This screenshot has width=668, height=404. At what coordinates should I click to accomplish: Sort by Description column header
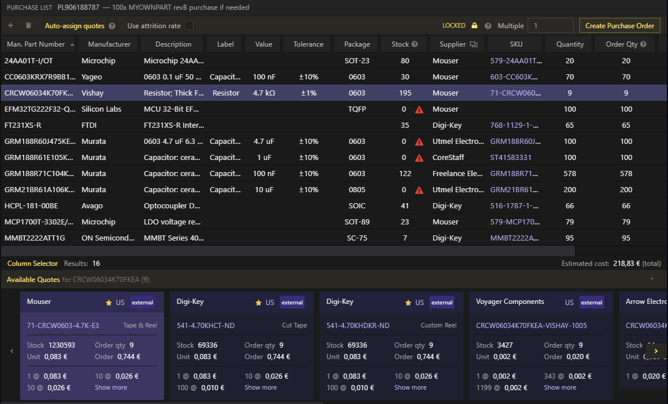(173, 44)
